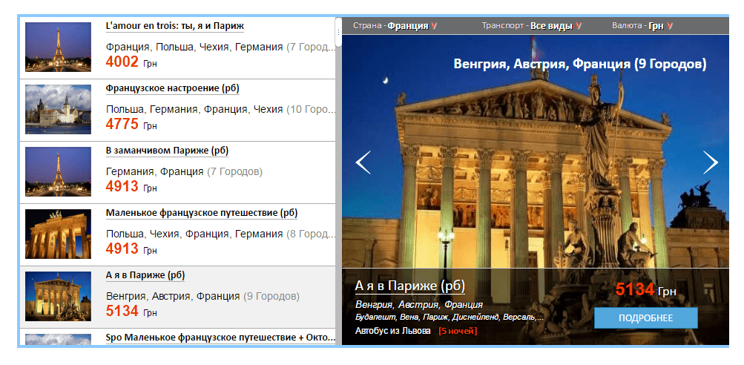Click Brandenburg Gate thumbnail of Маленькое французское путешествие
Viewport: 744px width, 365px height.
click(58, 234)
